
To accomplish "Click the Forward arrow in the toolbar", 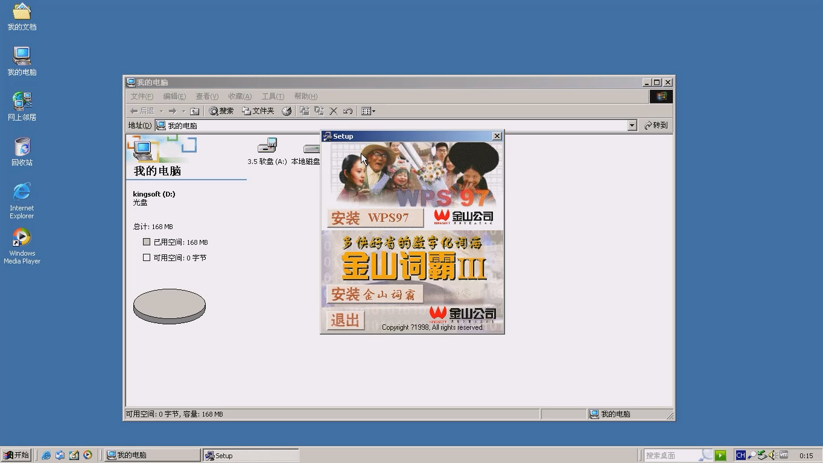I will click(173, 111).
